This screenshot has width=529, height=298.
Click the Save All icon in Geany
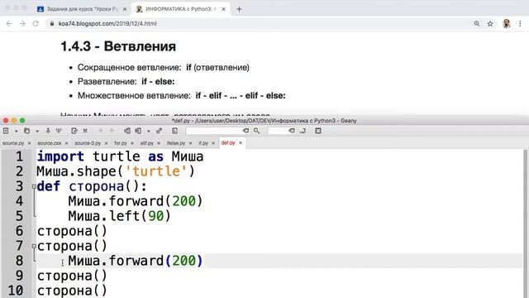pos(59,131)
